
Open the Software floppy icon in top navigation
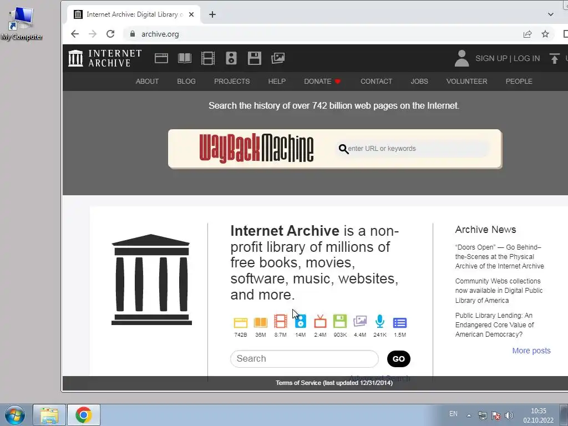pos(254,58)
